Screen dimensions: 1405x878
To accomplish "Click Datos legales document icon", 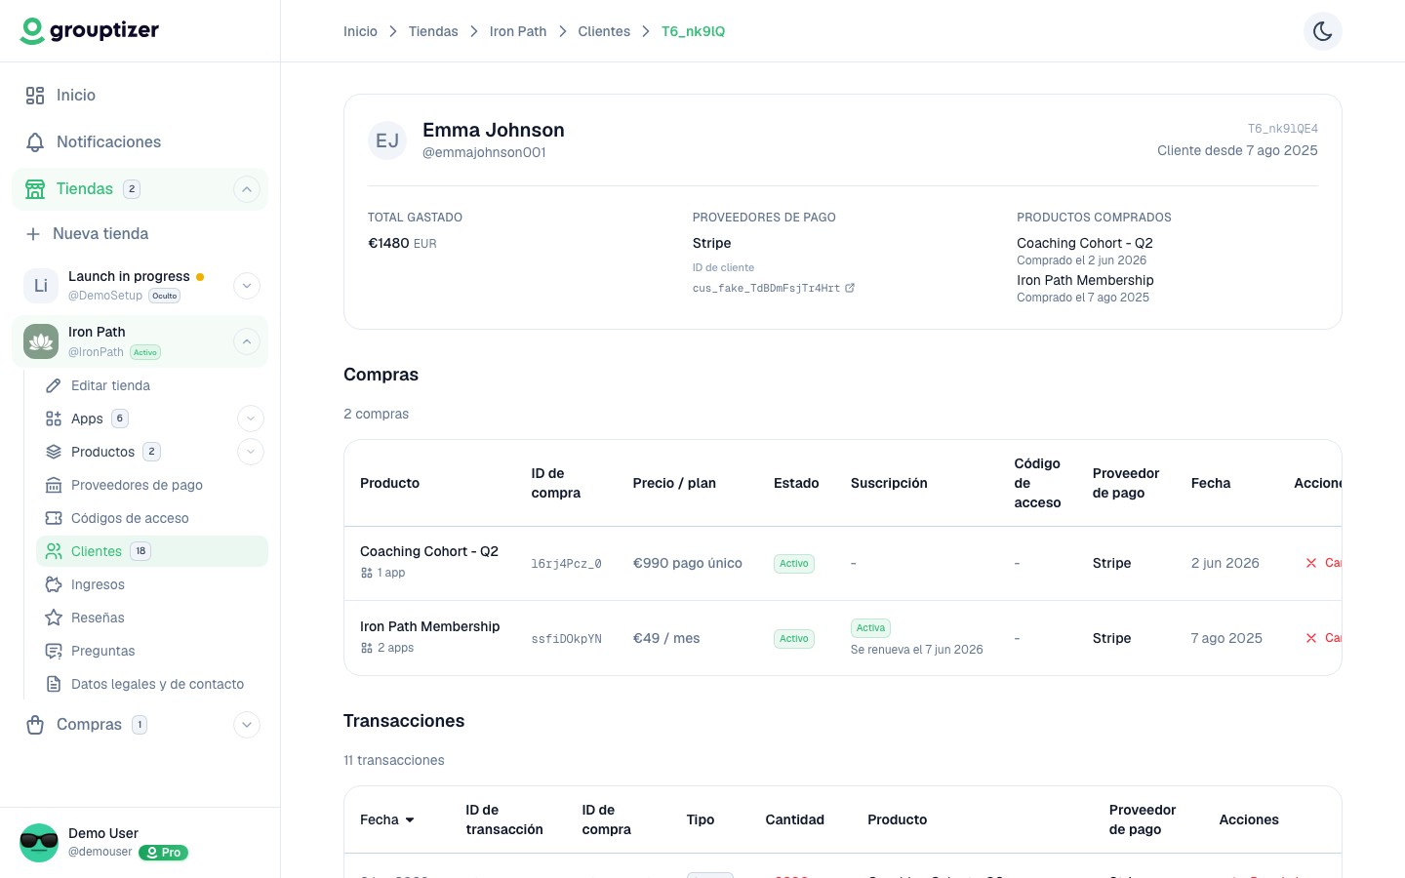I will tap(54, 684).
